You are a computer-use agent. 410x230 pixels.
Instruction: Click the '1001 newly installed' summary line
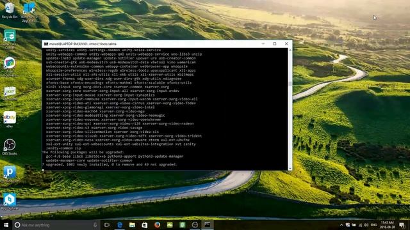[110, 165]
